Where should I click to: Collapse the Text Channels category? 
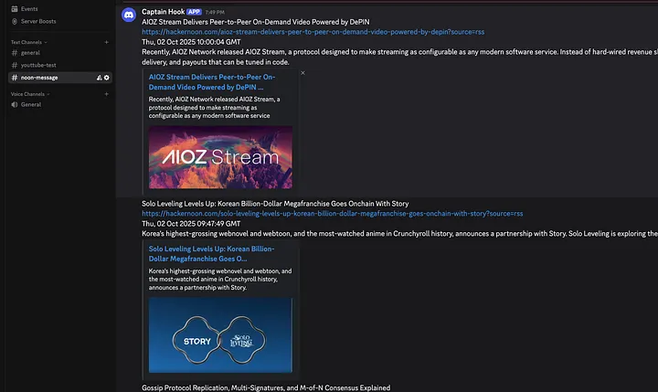(x=27, y=42)
